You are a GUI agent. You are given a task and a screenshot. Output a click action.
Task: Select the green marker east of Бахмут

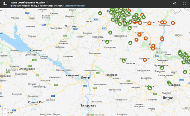pyautogui.click(x=185, y=72)
